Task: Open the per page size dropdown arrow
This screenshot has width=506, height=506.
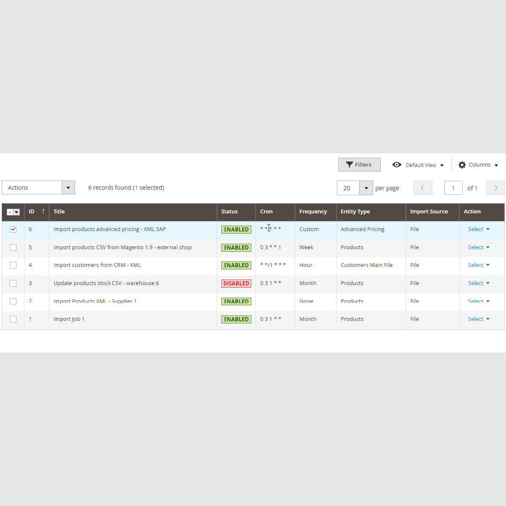Action: (366, 188)
